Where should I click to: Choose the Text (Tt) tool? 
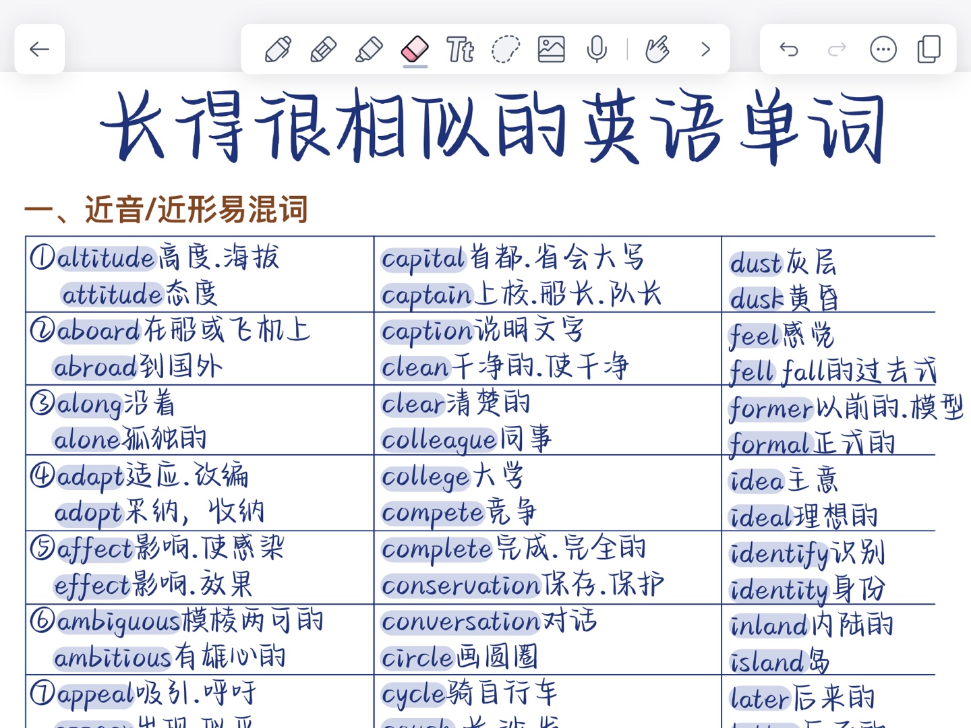click(x=460, y=49)
